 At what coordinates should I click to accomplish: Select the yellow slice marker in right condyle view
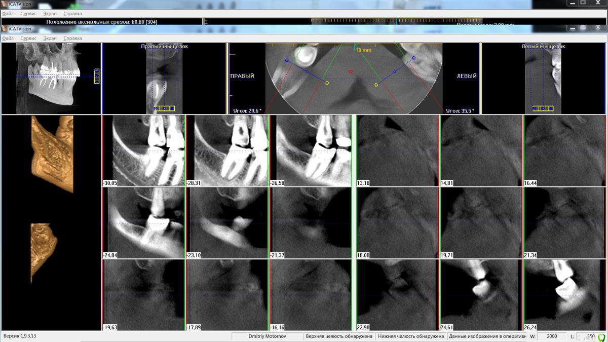point(164,108)
